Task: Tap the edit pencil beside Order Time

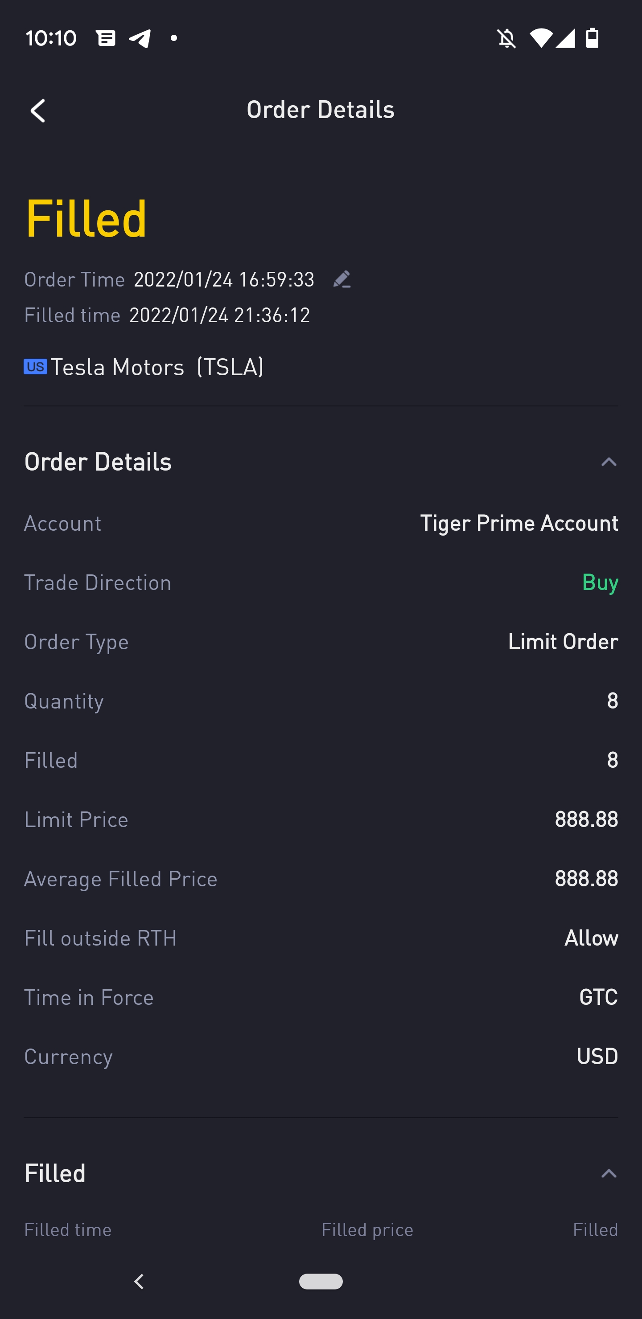Action: point(342,279)
